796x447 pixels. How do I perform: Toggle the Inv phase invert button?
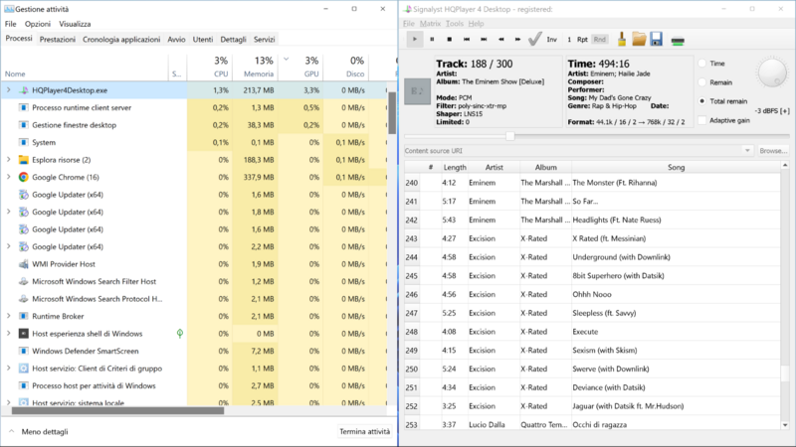coord(552,39)
